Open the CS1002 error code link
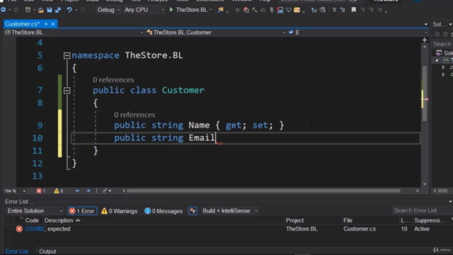The image size is (453, 255). click(x=35, y=229)
